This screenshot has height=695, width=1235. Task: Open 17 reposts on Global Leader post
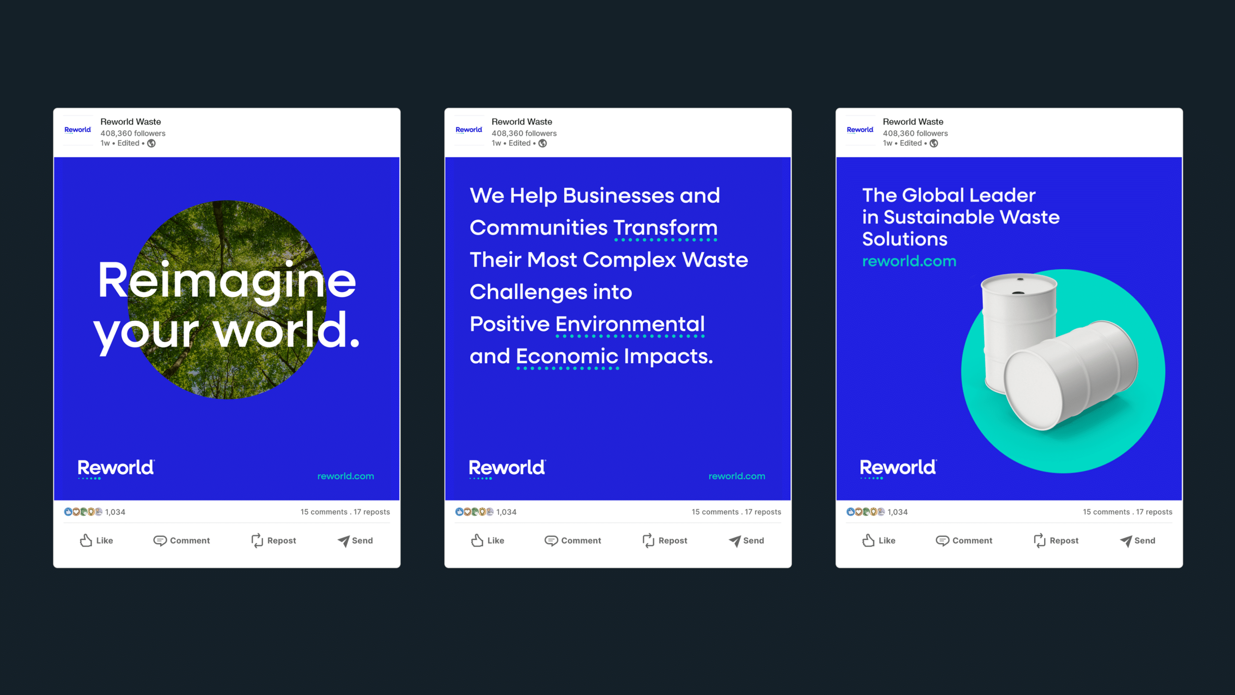coord(1154,512)
